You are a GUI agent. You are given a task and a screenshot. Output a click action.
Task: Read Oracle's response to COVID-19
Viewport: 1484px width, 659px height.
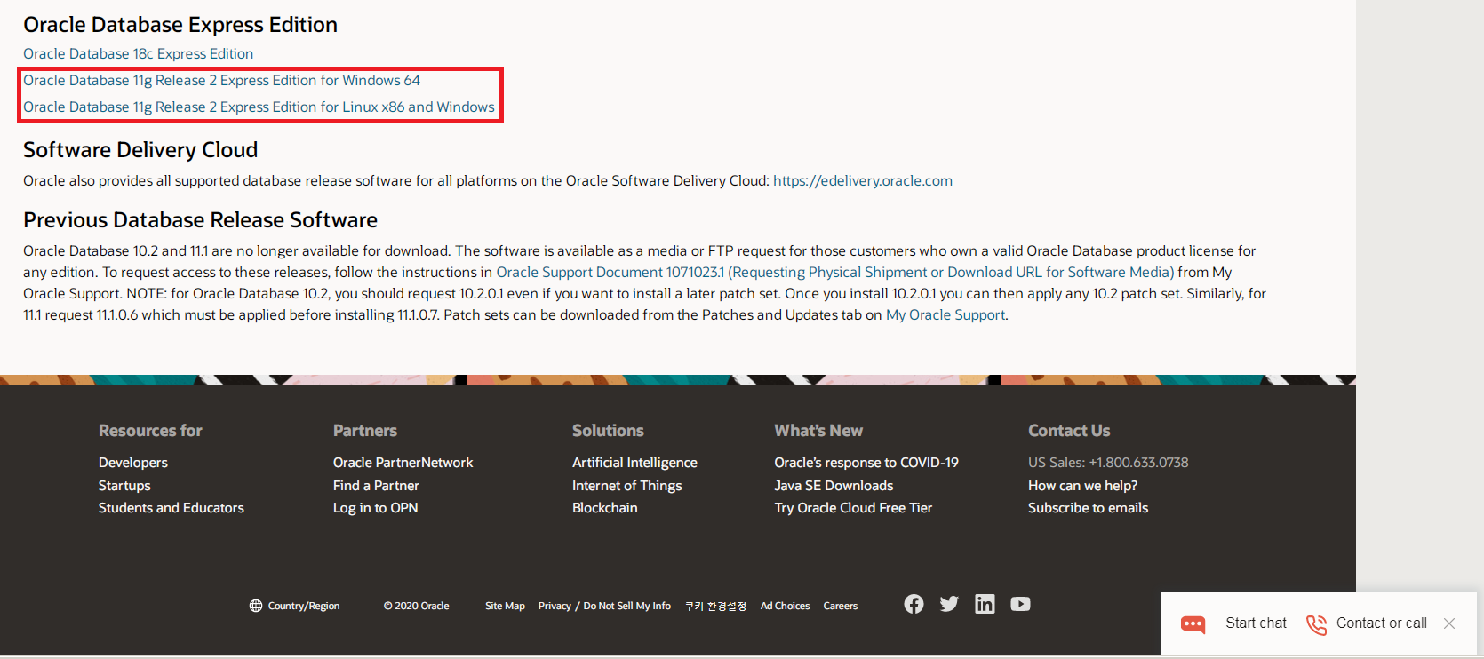click(x=866, y=463)
